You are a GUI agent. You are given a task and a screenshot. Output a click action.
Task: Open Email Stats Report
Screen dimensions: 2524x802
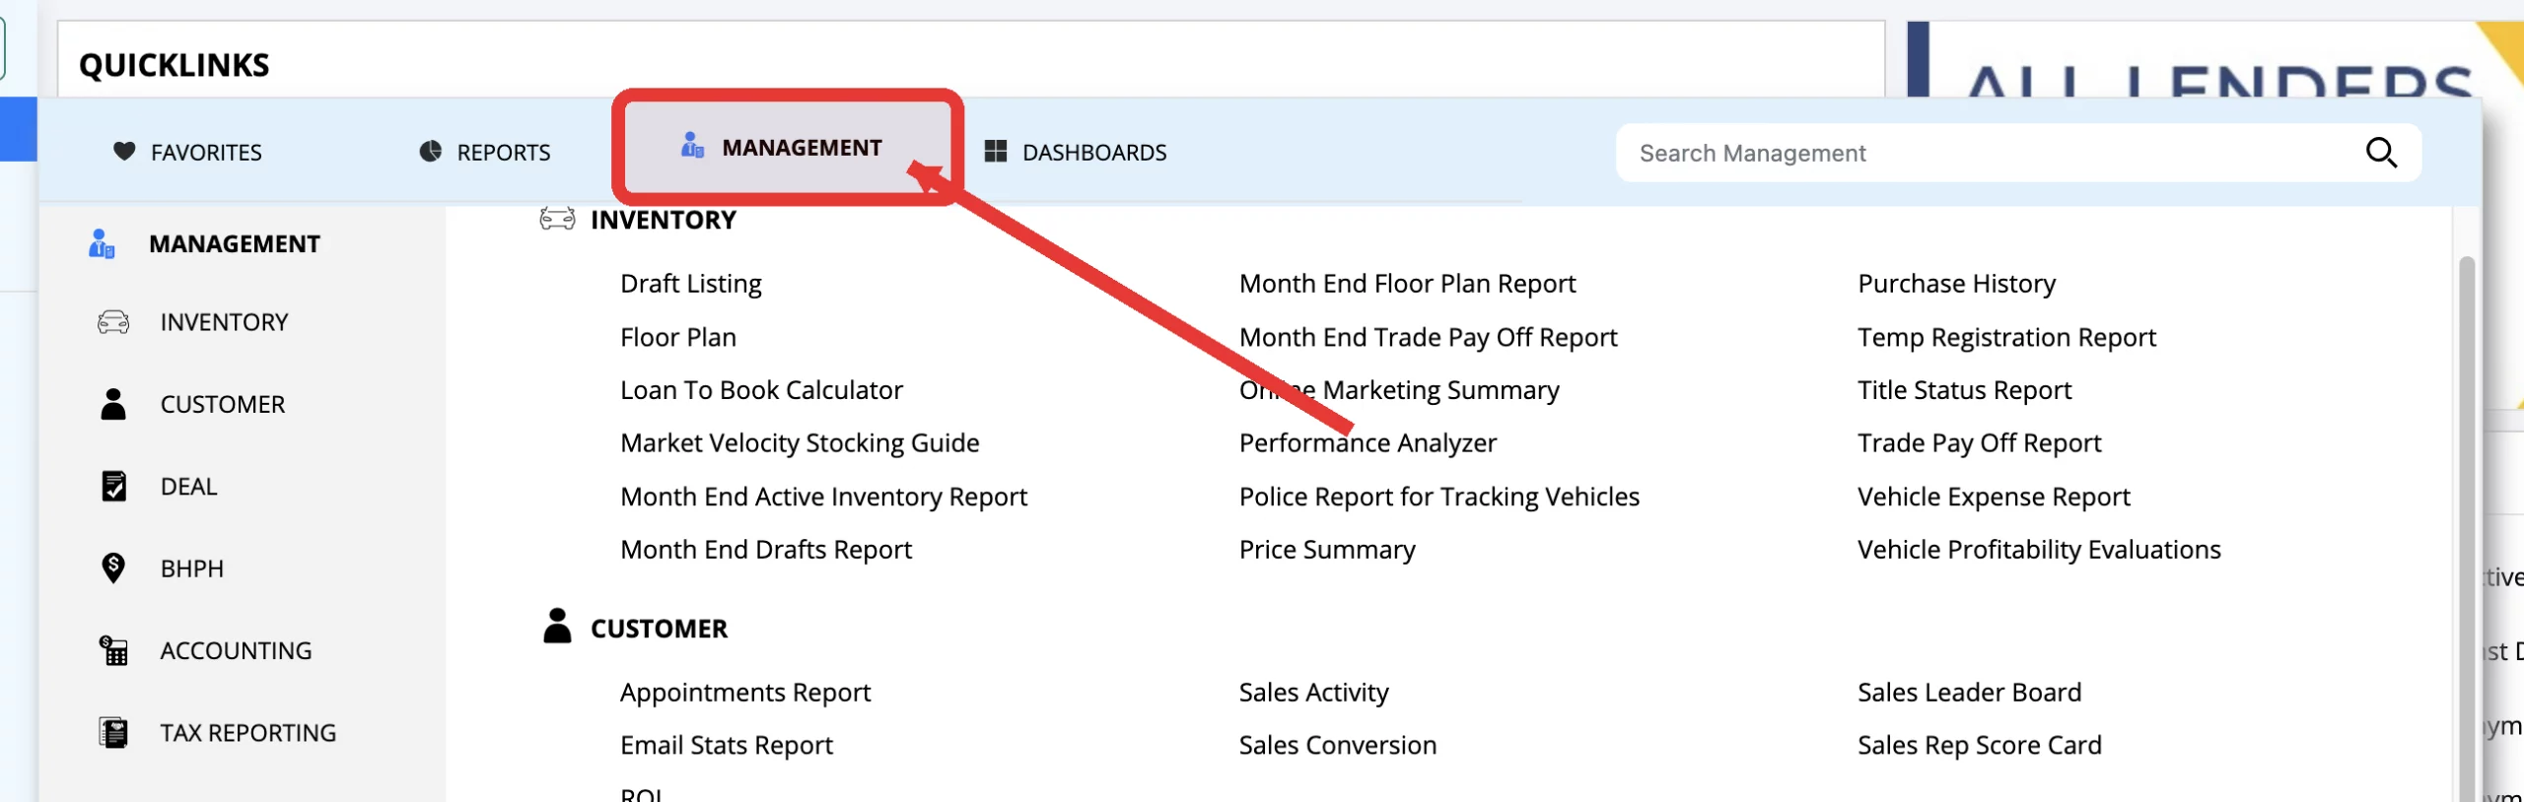click(x=727, y=746)
